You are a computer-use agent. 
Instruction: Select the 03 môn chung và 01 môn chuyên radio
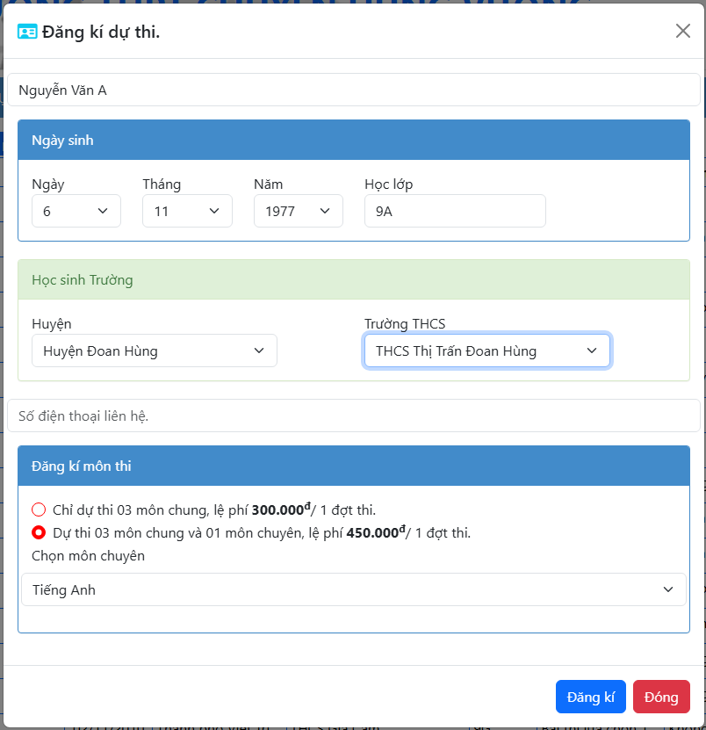(x=39, y=532)
